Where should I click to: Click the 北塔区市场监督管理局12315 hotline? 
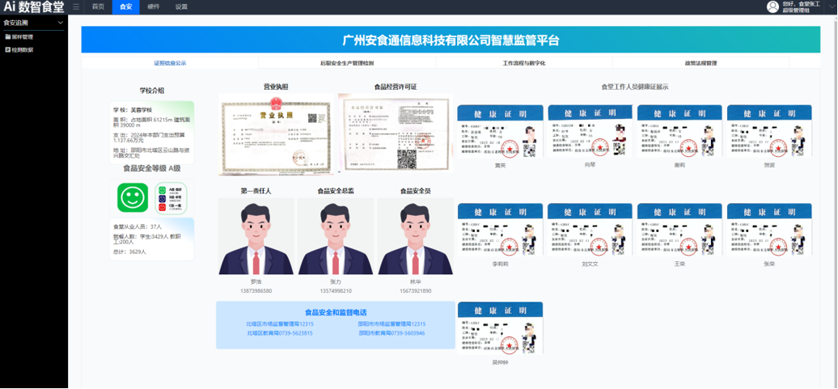click(280, 324)
